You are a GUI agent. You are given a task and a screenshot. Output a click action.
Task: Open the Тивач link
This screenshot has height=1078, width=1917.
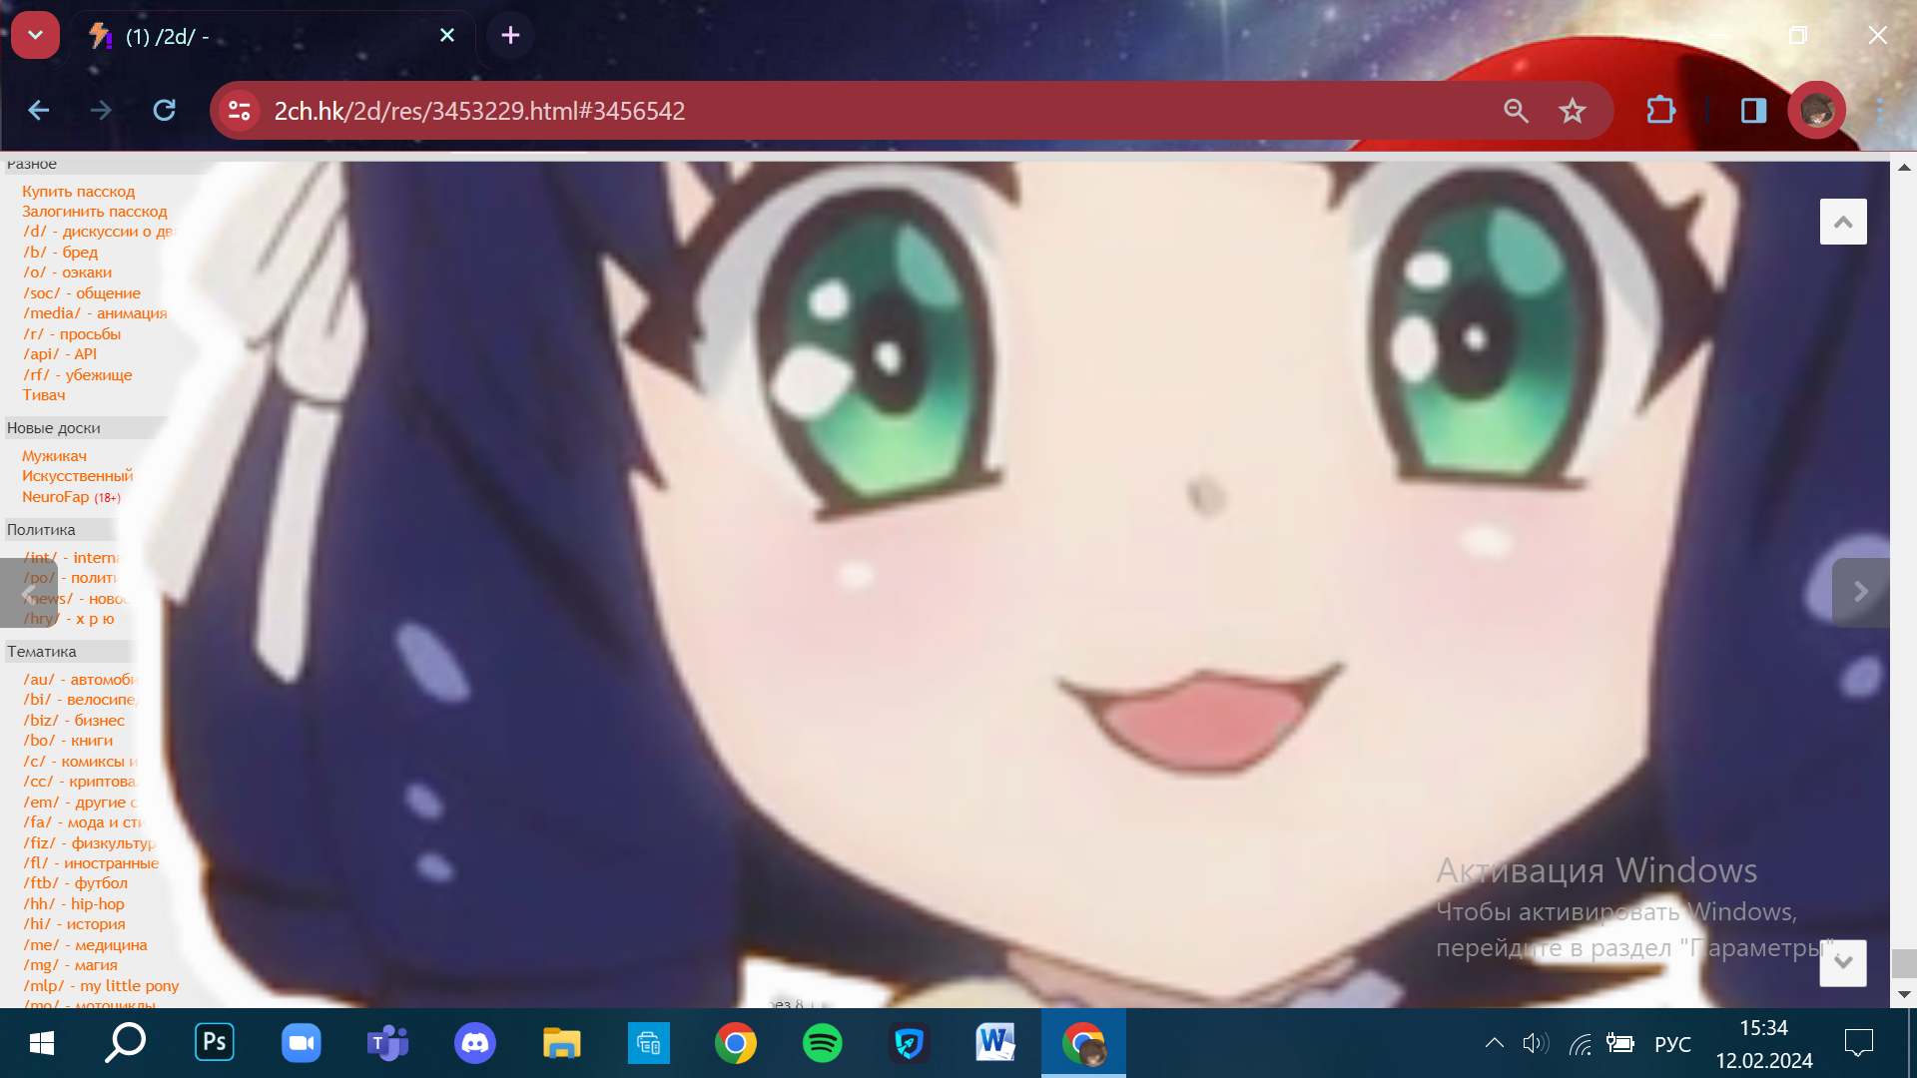click(x=43, y=395)
